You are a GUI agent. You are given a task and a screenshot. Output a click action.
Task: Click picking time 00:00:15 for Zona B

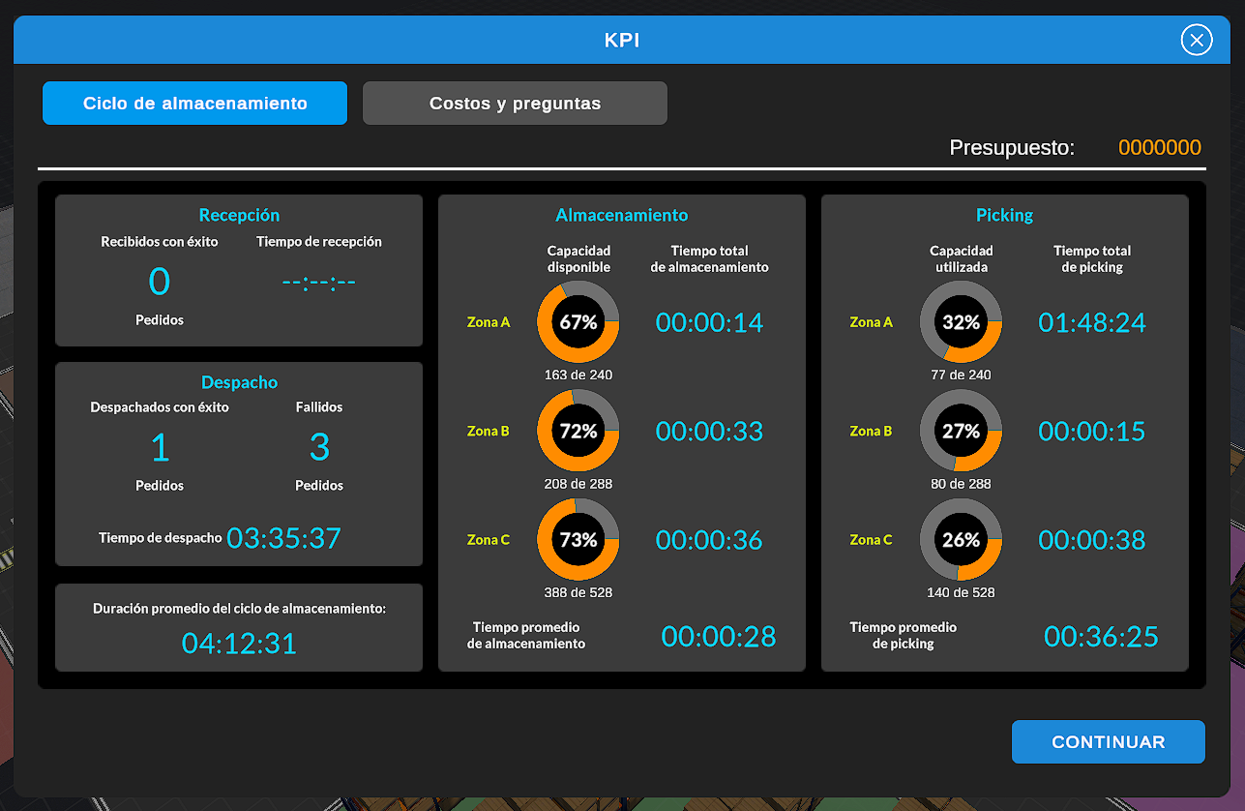(x=1092, y=432)
